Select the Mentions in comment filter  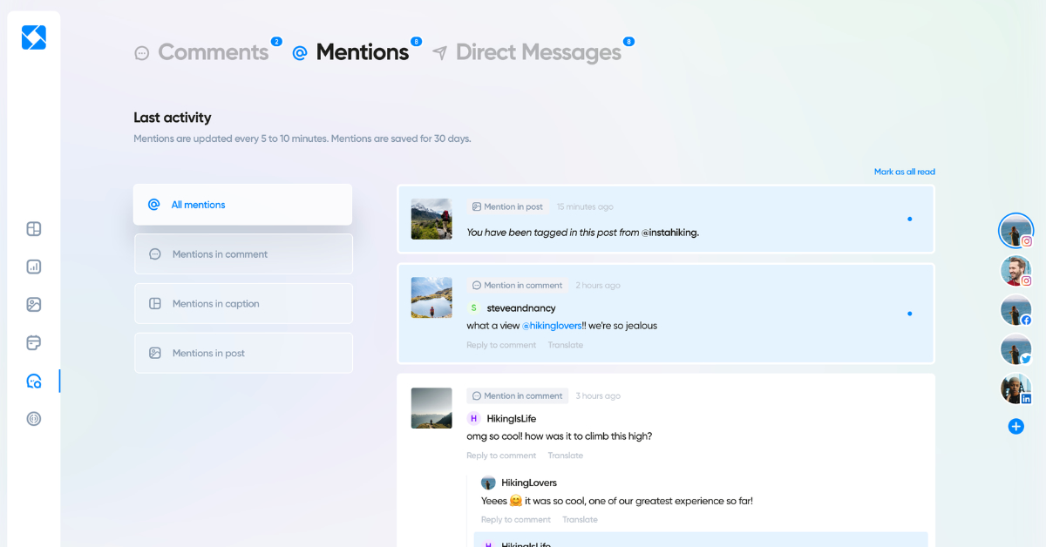(x=243, y=254)
